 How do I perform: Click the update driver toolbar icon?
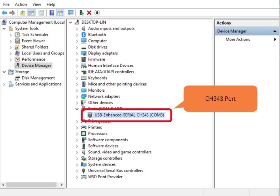click(x=81, y=13)
